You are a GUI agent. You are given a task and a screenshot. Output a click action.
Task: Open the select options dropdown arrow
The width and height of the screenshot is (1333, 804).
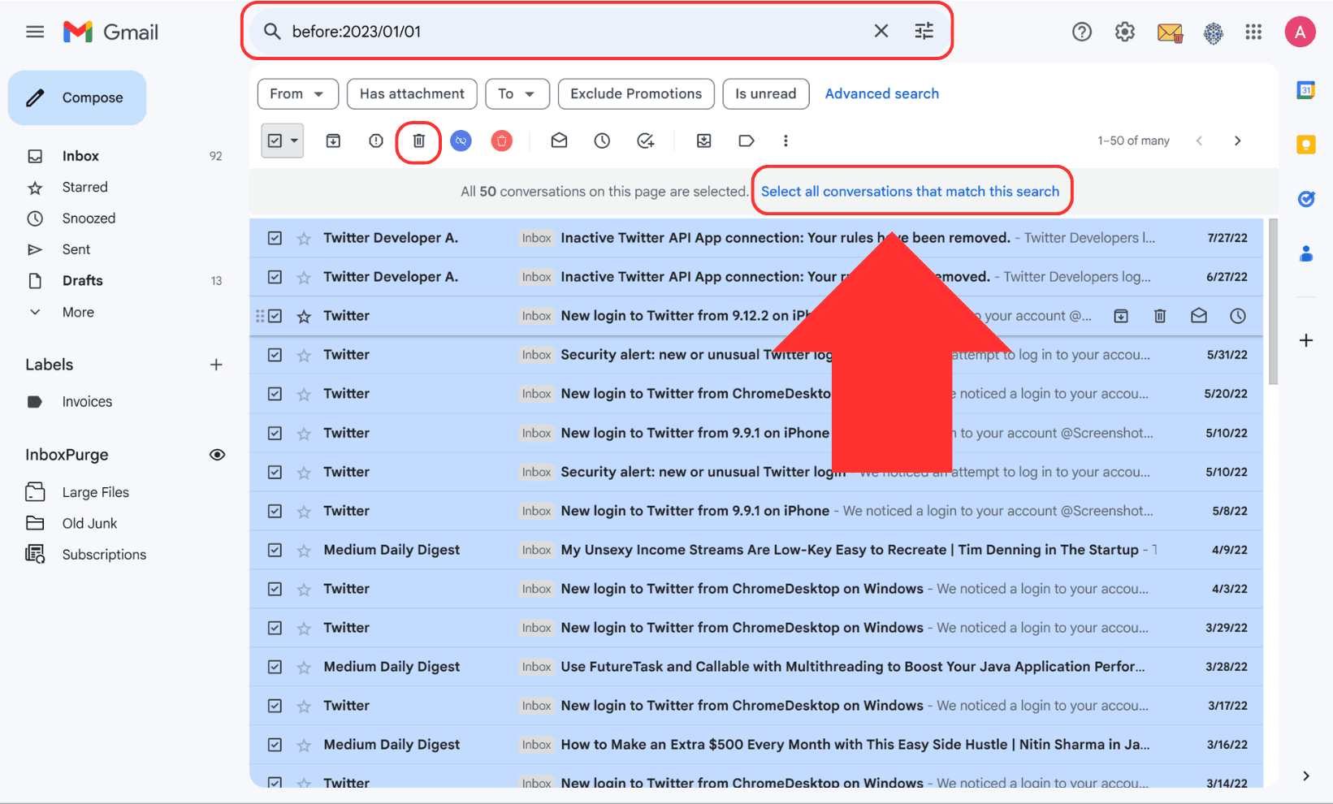click(x=294, y=140)
